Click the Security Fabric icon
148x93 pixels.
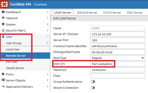(x=3, y=30)
